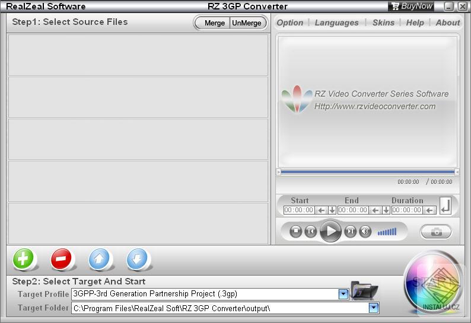Mute audio with the speaker icon
The width and height of the screenshot is (471, 323).
click(x=365, y=231)
